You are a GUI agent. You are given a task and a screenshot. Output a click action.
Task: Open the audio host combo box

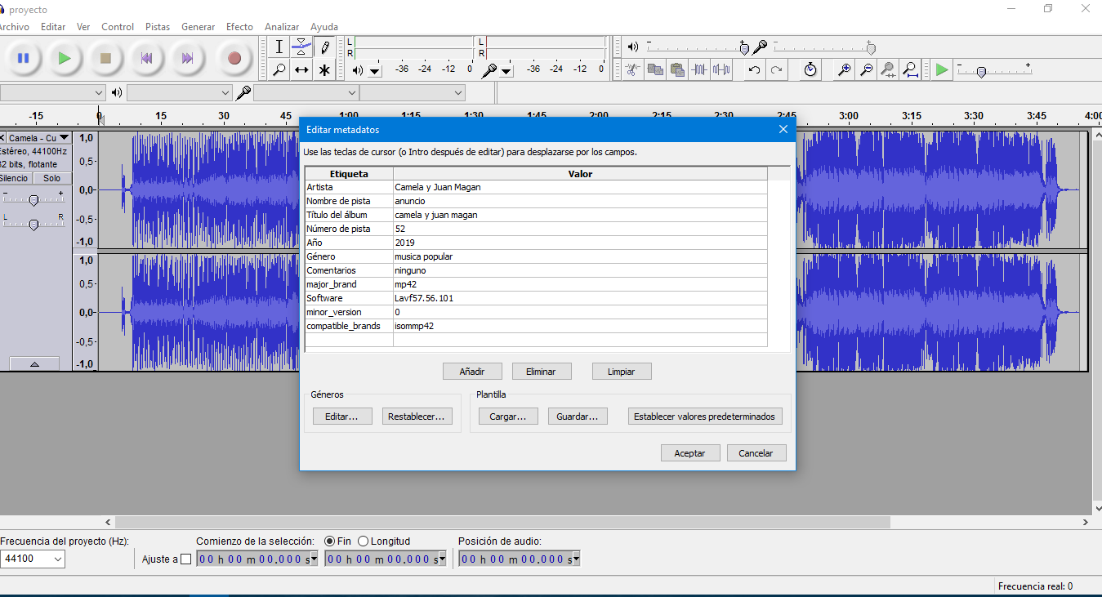pyautogui.click(x=52, y=93)
